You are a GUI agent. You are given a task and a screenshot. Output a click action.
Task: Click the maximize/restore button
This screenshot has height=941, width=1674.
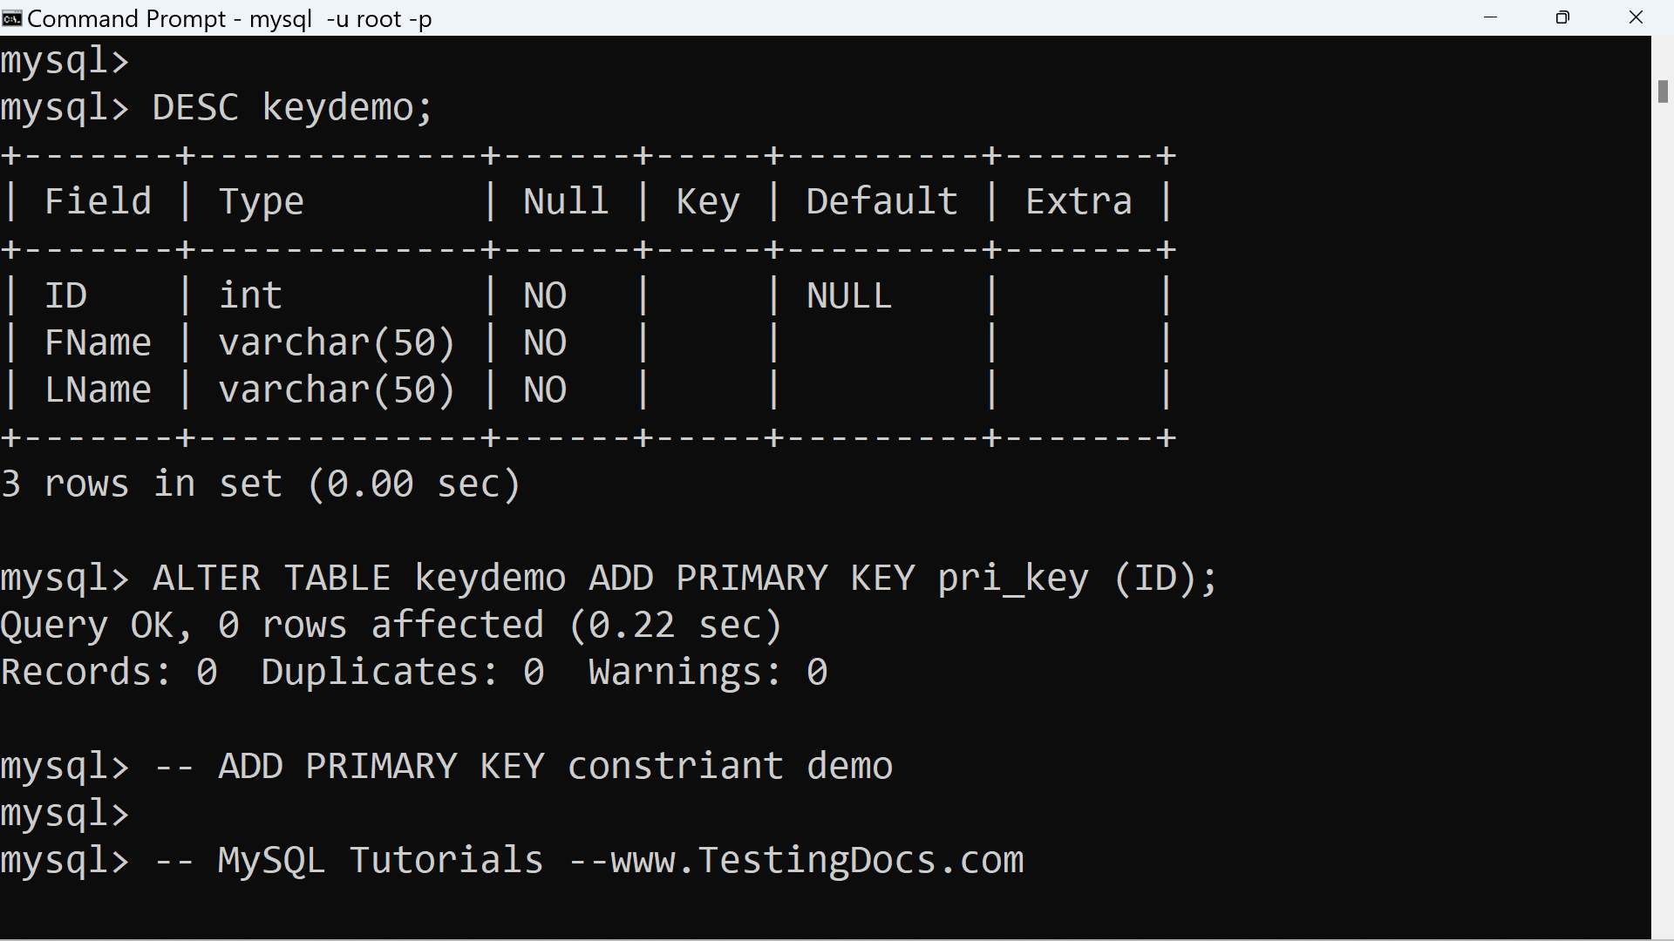coord(1562,17)
